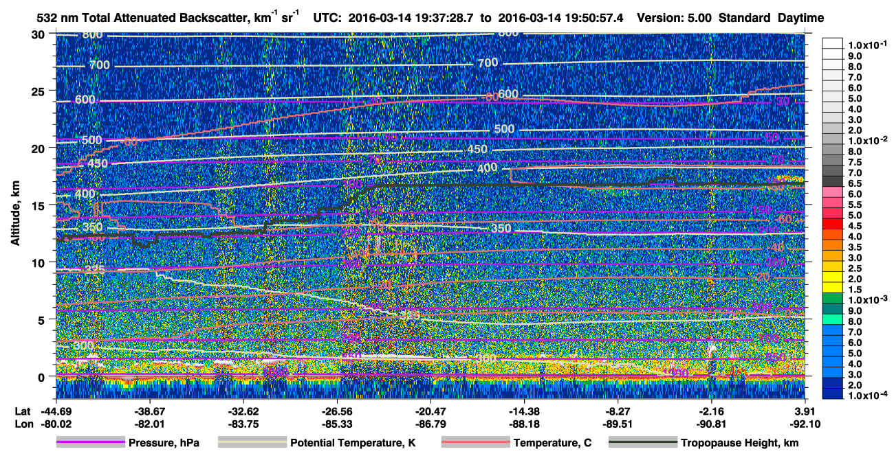Screen dimensions: 894x458
Task: Click the longitude value '-86.79'
Action: coord(430,424)
